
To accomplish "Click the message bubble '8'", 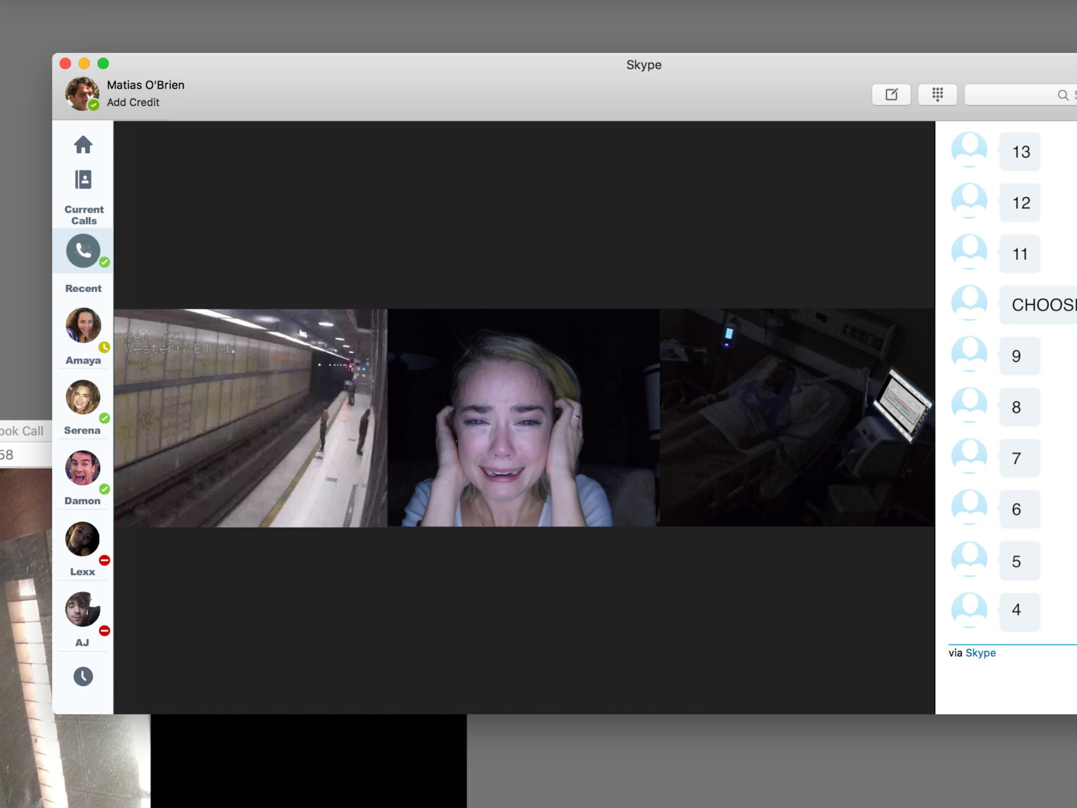I will (1020, 407).
